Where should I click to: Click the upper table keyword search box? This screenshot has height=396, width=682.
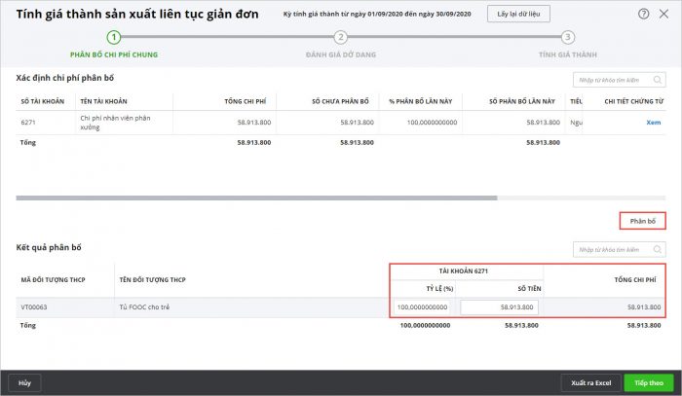(612, 81)
